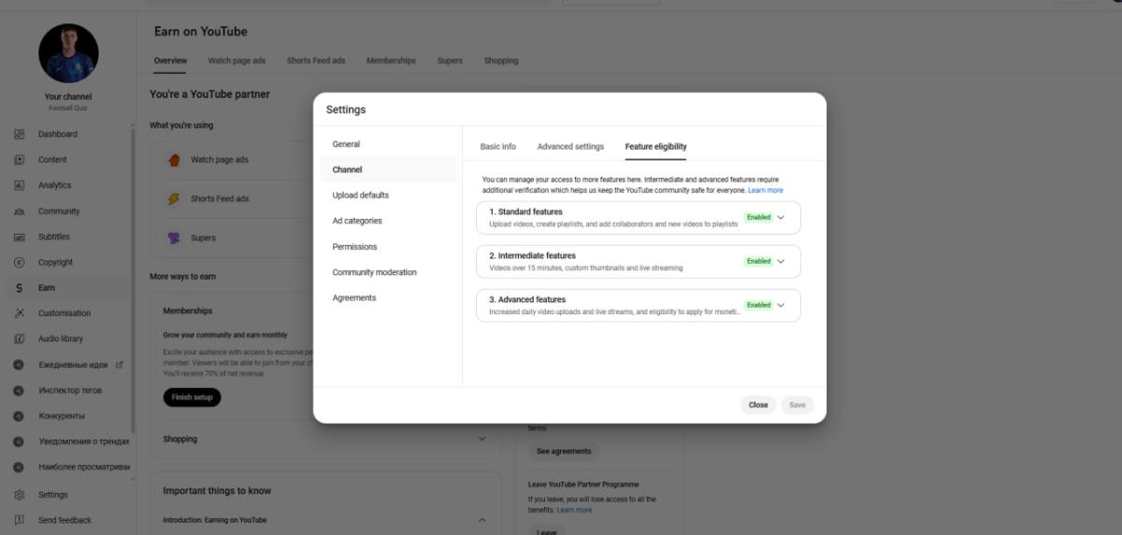
Task: Click the Standard features Enabled badge
Action: [x=758, y=217]
